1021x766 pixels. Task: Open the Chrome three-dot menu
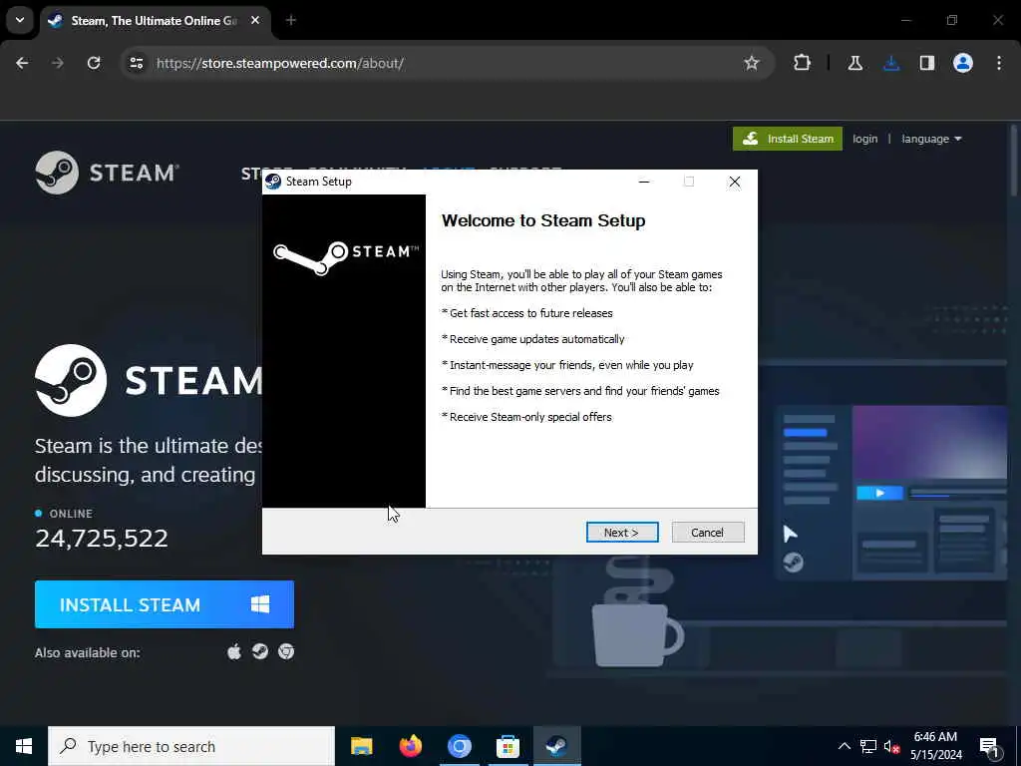[999, 63]
